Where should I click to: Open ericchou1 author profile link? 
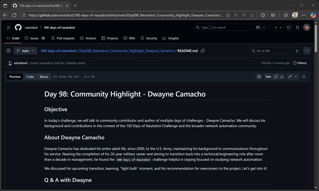point(21,63)
